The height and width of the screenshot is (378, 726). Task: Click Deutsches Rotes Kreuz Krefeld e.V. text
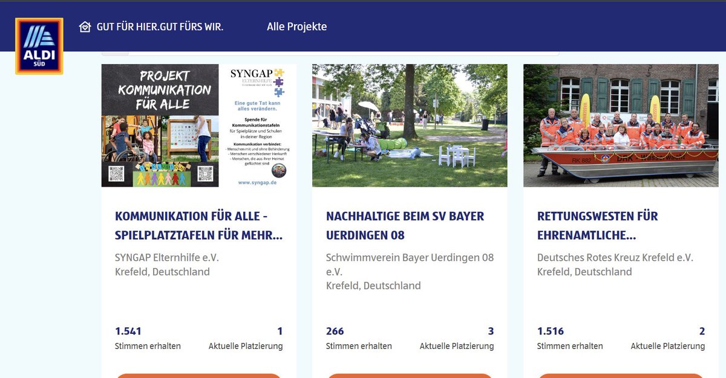coord(615,257)
